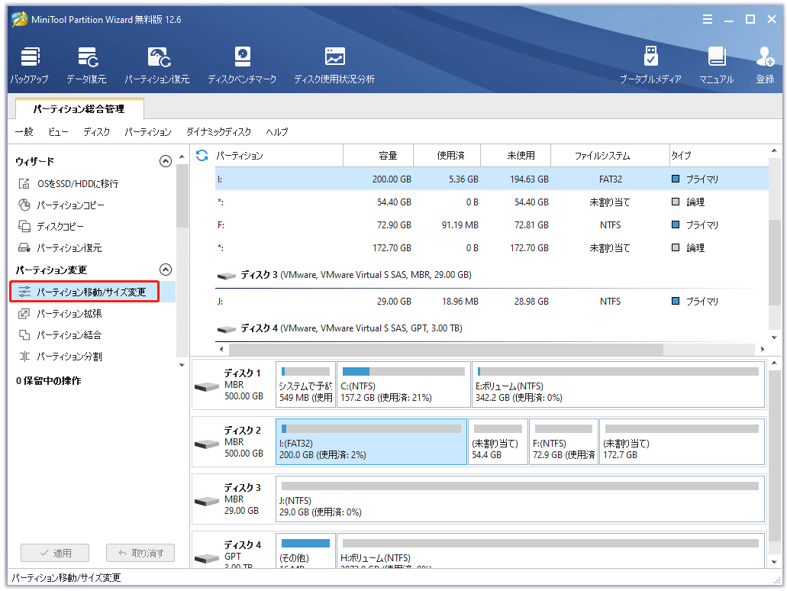This screenshot has height=591, width=787.
Task: Open ディスク使用状況分析 space analyzer
Action: [334, 65]
